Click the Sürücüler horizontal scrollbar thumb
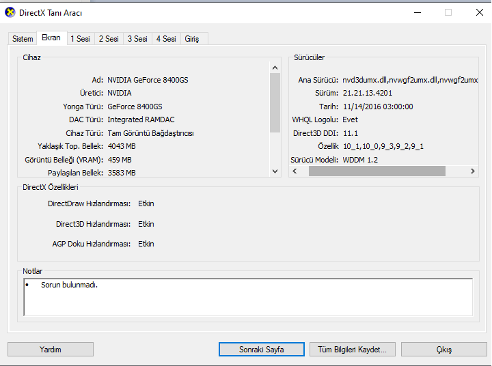The width and height of the screenshot is (492, 366). (x=377, y=171)
